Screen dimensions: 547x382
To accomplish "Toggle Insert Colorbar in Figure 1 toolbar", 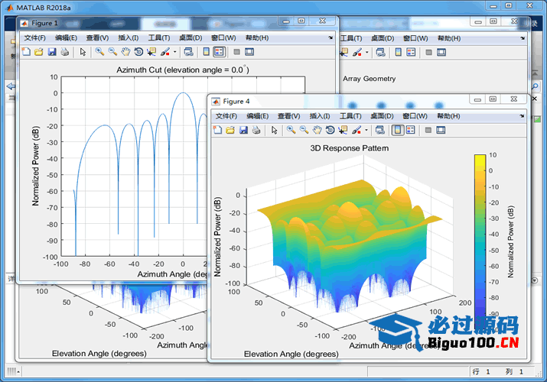I will click(206, 52).
